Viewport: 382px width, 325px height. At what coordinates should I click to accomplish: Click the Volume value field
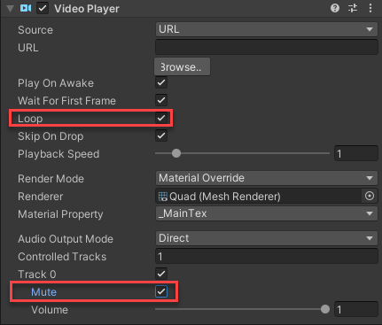tap(356, 309)
